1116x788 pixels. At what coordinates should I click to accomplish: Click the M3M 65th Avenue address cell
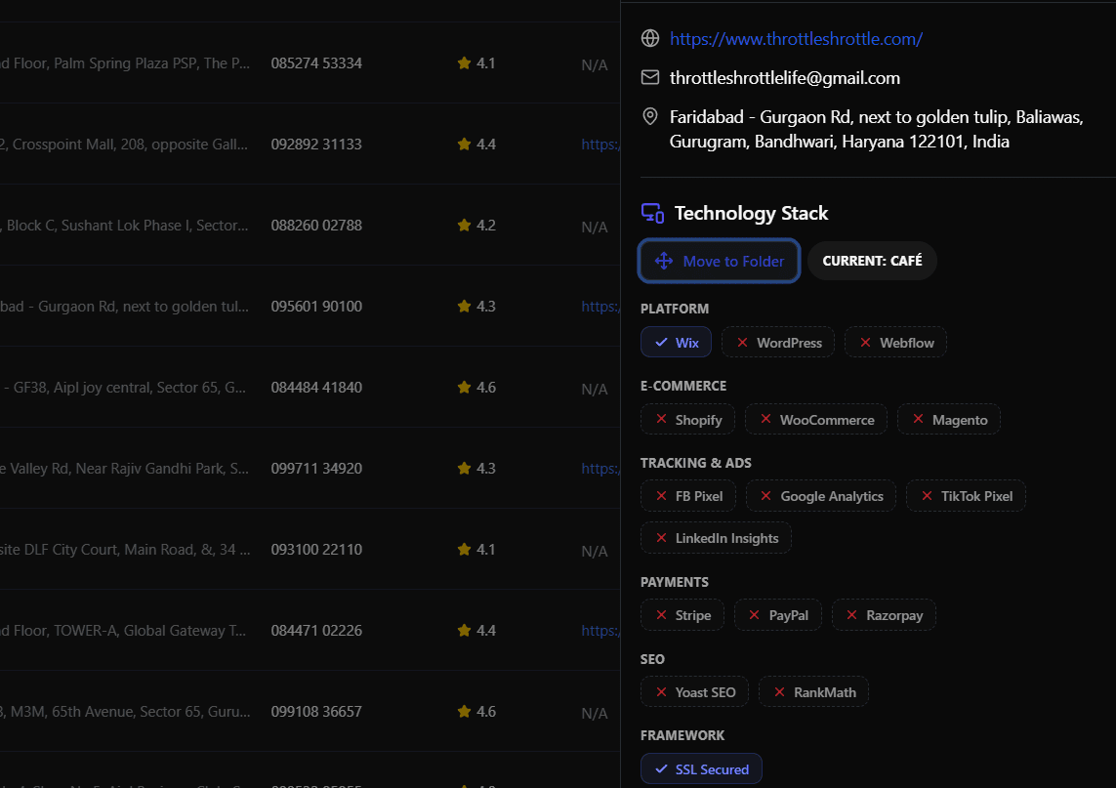point(125,712)
